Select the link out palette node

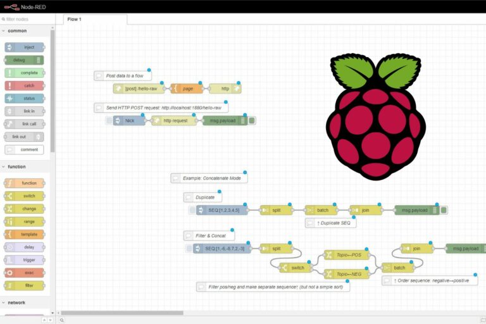[25, 137]
